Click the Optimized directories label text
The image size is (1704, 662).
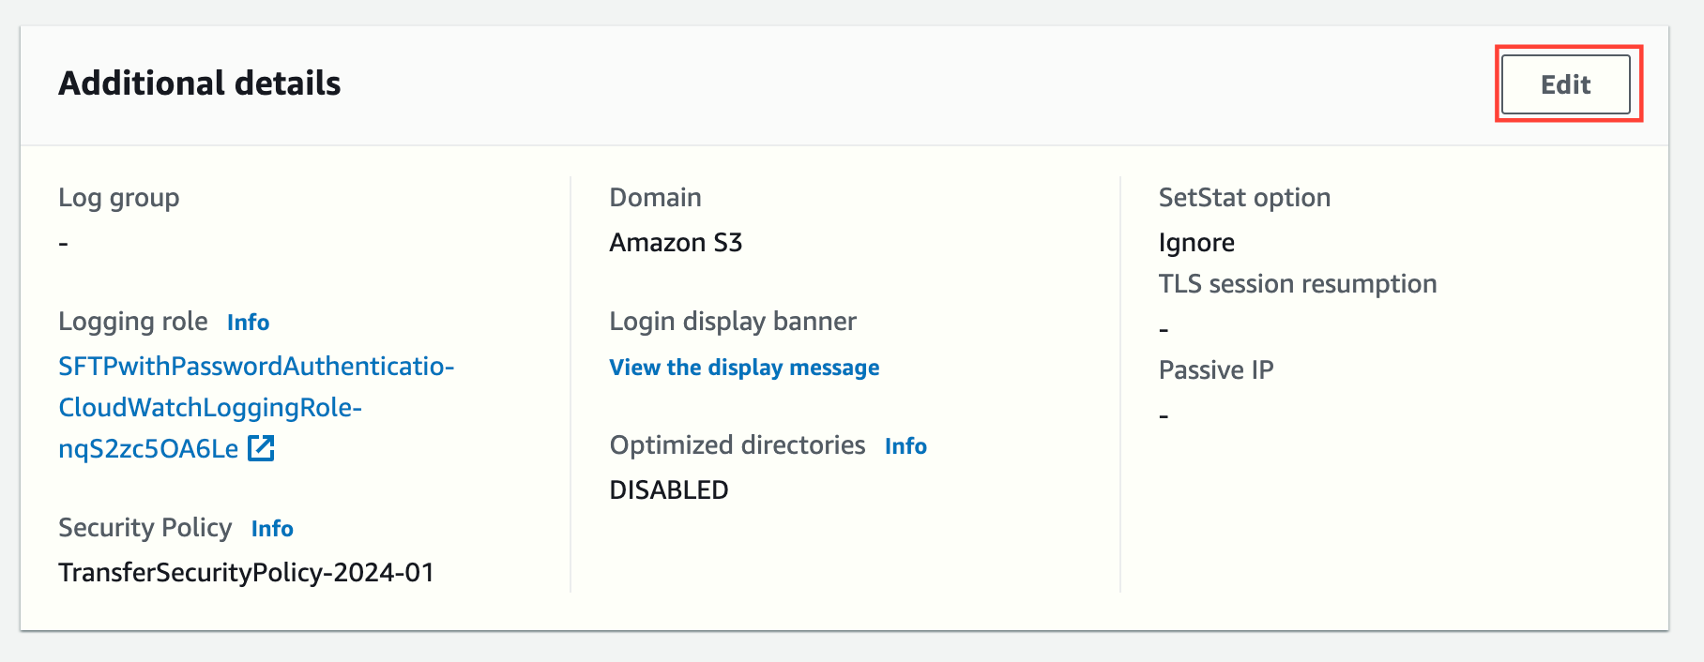coord(738,445)
